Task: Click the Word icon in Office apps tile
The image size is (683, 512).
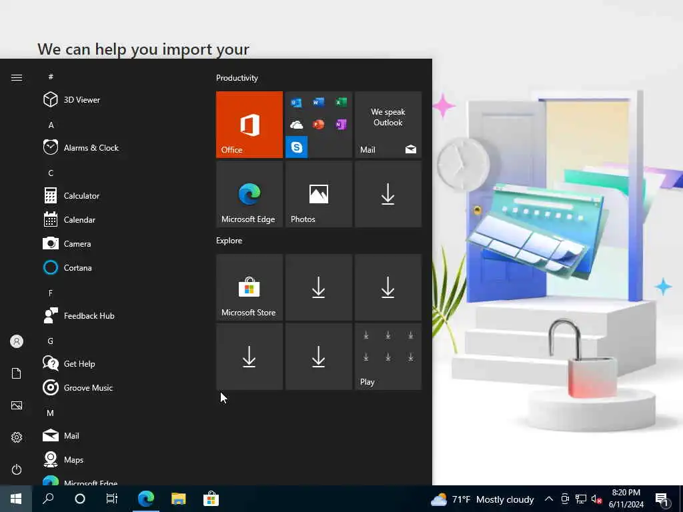Action: [x=318, y=102]
